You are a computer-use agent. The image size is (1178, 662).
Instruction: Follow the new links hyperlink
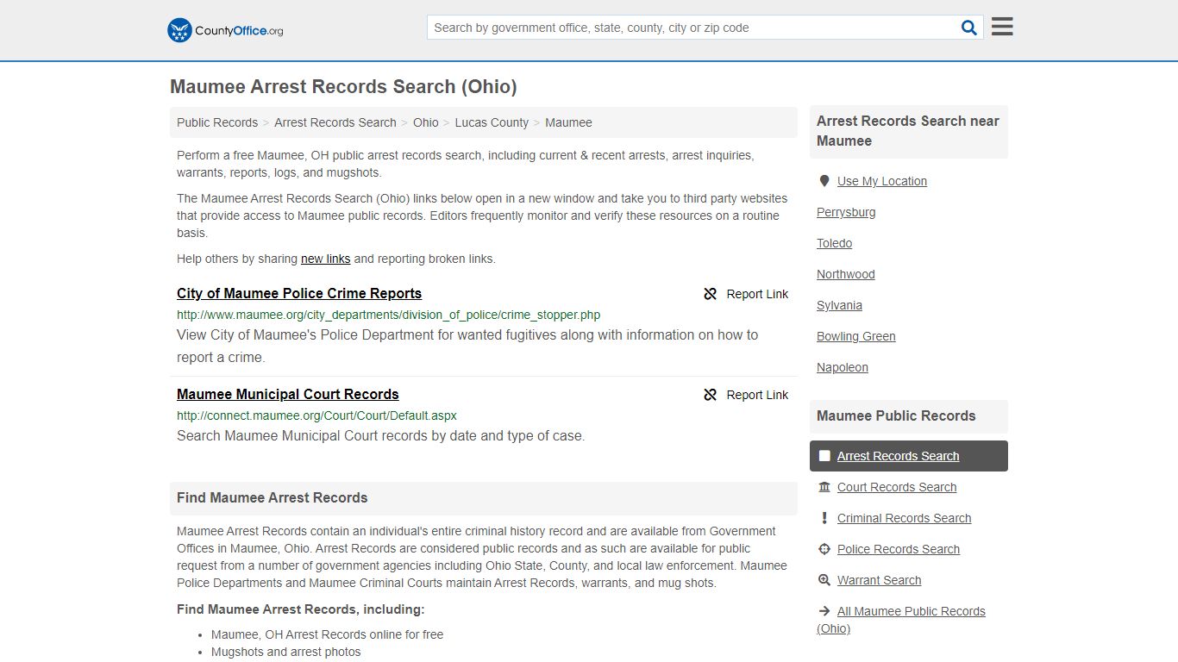(x=326, y=259)
